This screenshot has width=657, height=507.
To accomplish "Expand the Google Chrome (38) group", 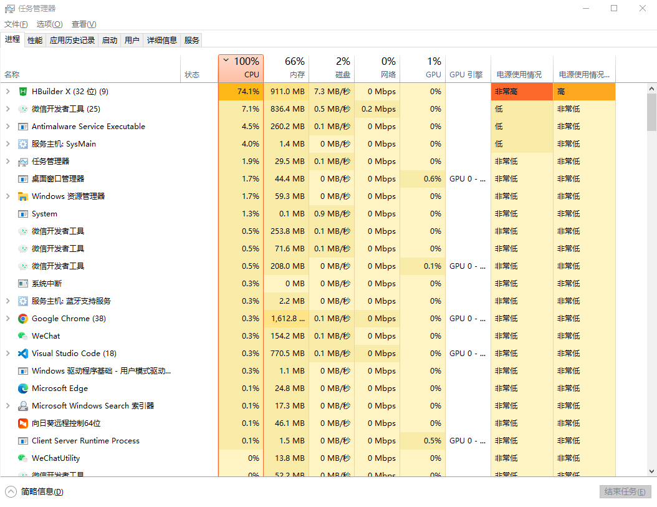I will point(7,319).
